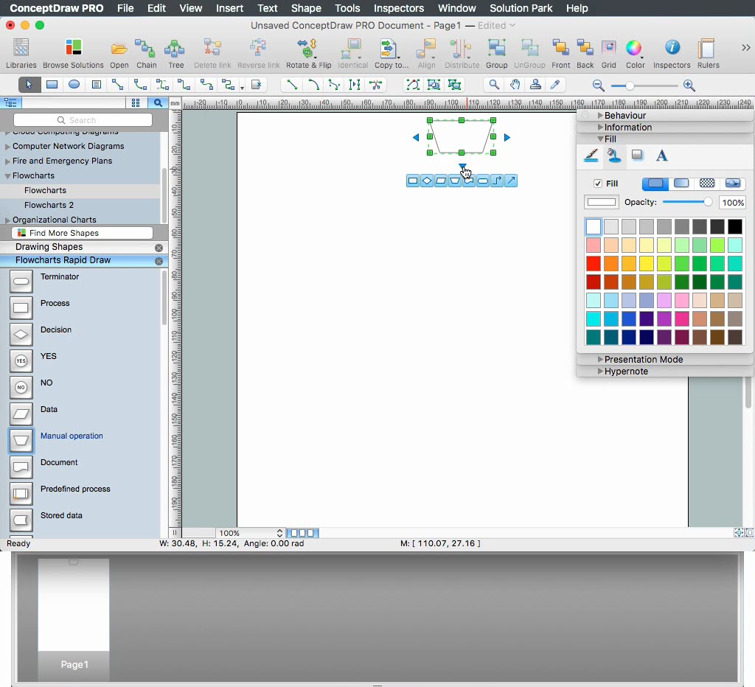Close the Flowcharts Rapid Draw library

(x=159, y=261)
